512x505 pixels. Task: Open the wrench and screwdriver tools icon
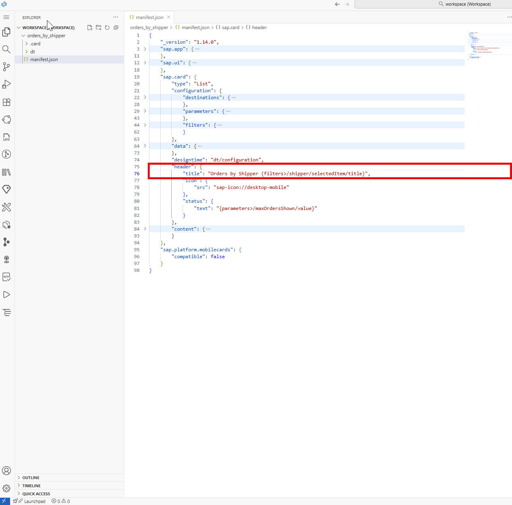6,207
